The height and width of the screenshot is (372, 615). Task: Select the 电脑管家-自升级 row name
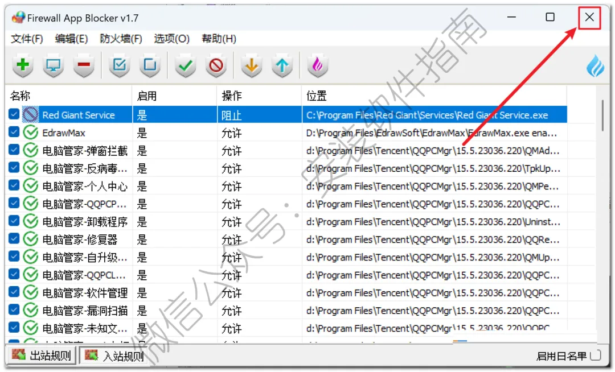(85, 257)
